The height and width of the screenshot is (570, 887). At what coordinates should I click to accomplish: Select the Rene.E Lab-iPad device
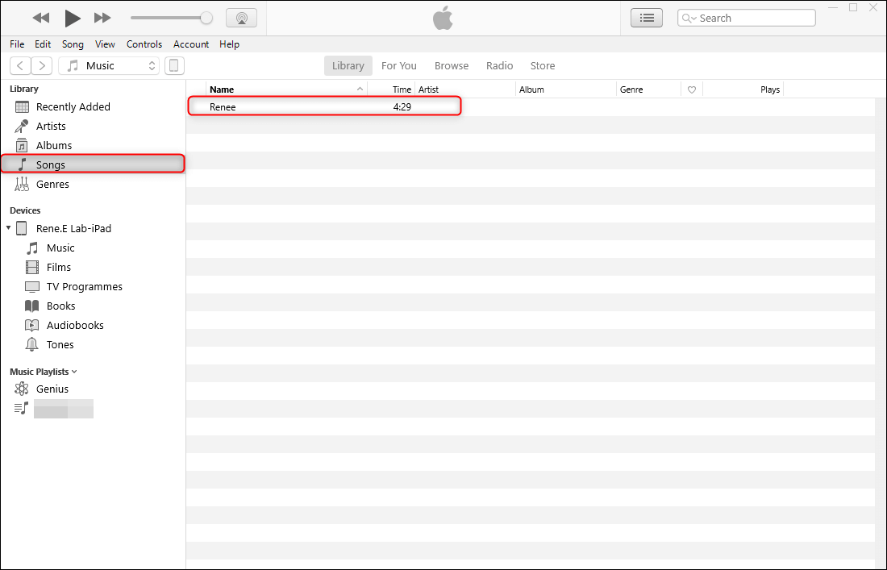coord(73,228)
